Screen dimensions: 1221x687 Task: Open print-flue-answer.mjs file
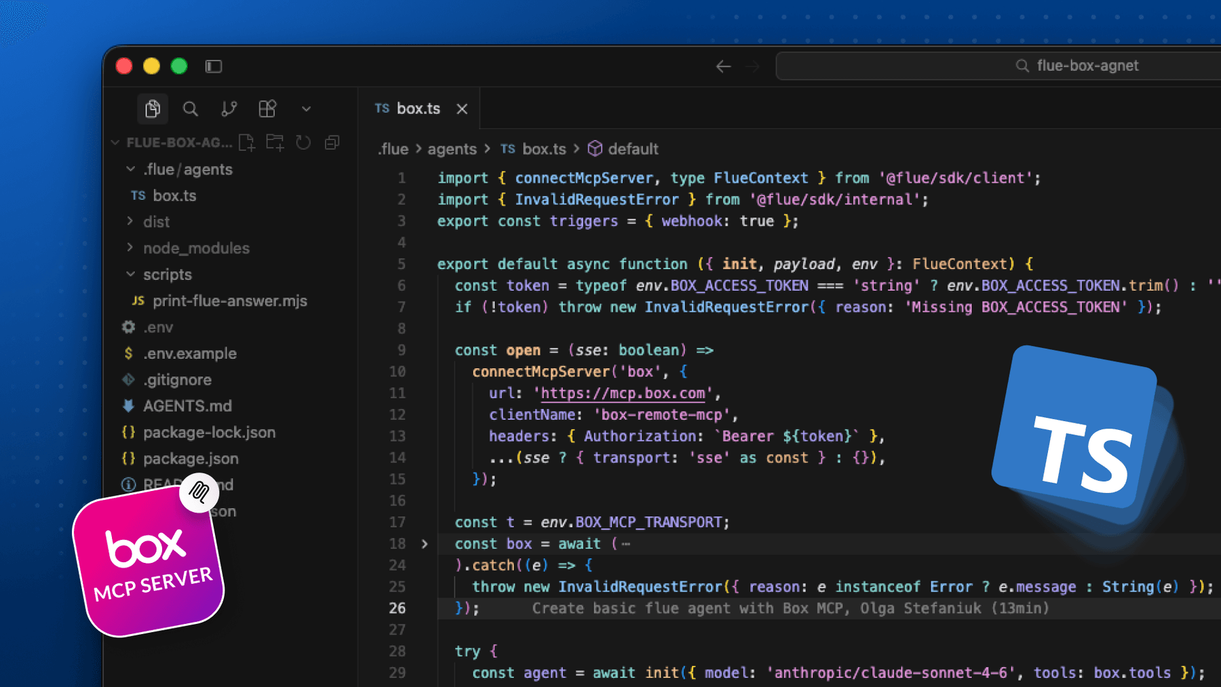coord(231,300)
